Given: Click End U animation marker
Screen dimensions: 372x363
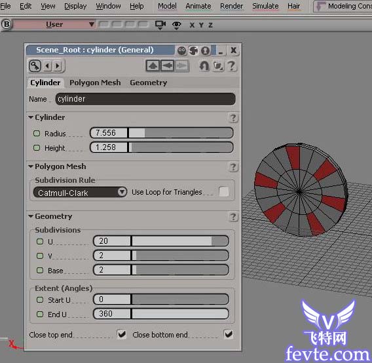Looking at the screenshot, I should click(x=40, y=314).
